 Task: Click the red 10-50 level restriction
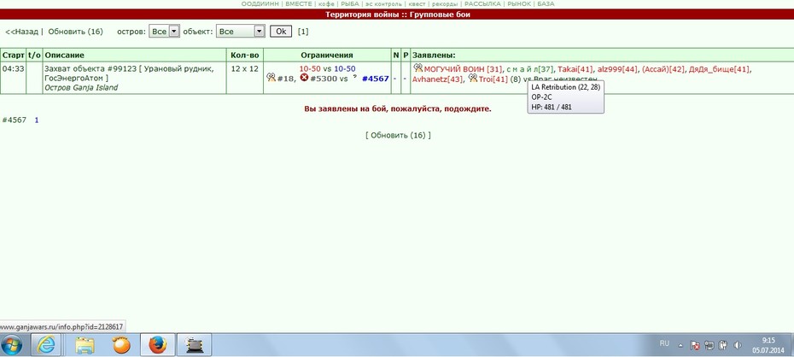point(310,69)
